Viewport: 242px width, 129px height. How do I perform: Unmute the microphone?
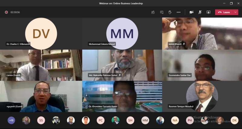(x=200, y=12)
